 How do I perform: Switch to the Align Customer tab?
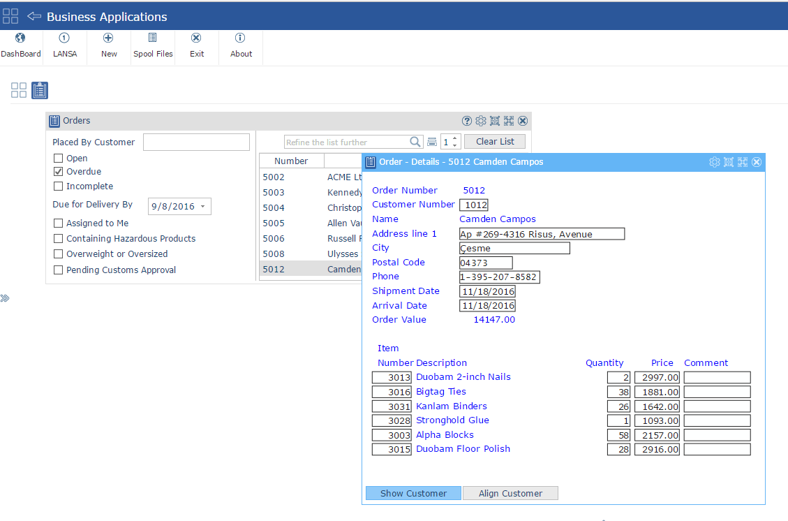(510, 493)
